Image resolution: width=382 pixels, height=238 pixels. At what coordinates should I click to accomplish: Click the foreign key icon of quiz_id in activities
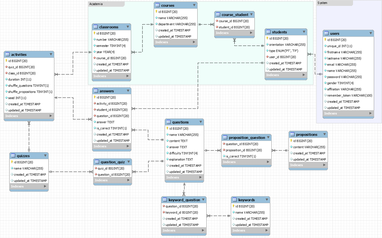(6, 67)
